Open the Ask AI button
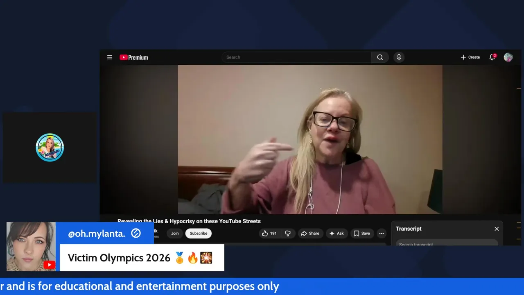Viewport: 524px width, 295px height. [337, 234]
